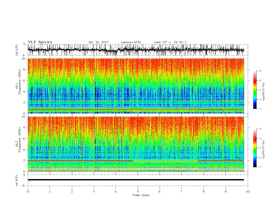Click the "-7" value below lower color bar
The width and height of the screenshot is (279, 215).
point(260,167)
